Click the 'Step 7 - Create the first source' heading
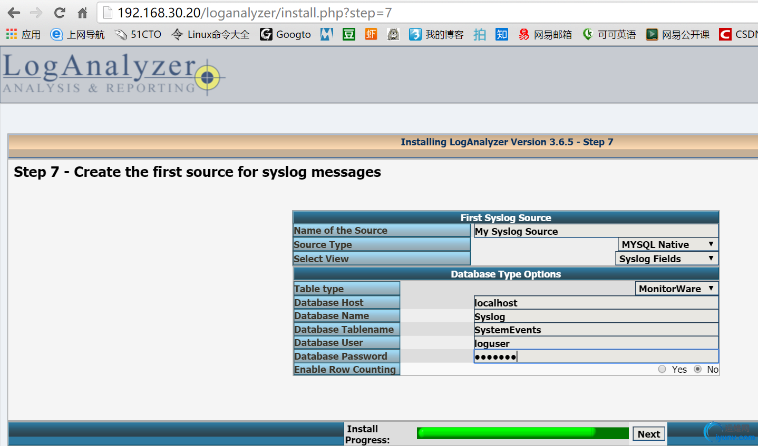This screenshot has width=758, height=446. click(197, 172)
